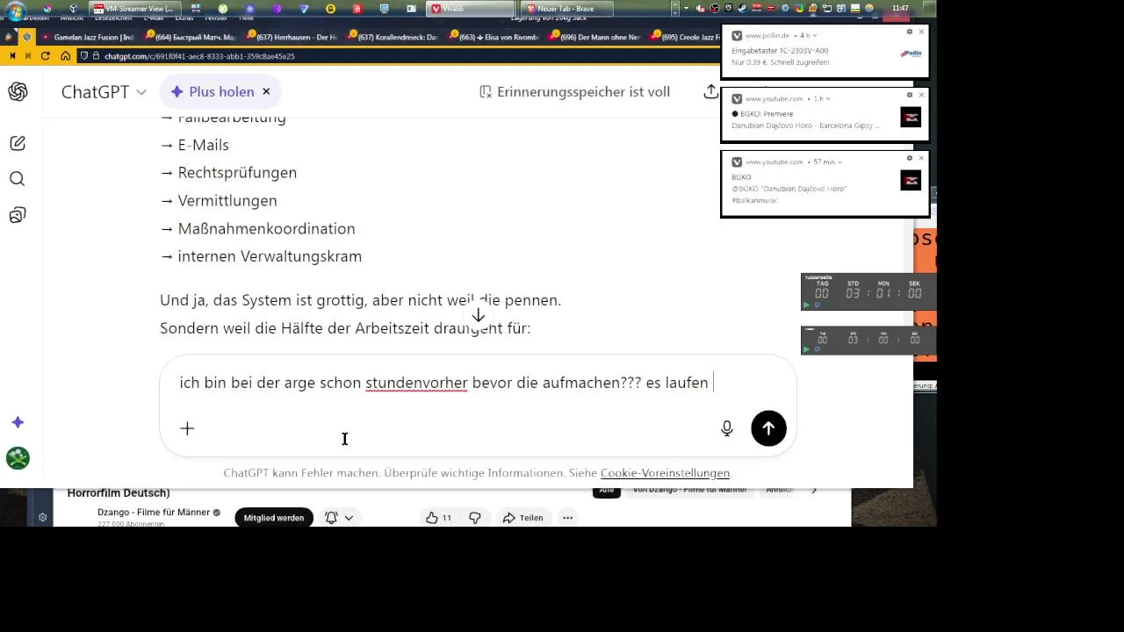
Task: Click the system clock showing 11:47
Action: tap(900, 8)
